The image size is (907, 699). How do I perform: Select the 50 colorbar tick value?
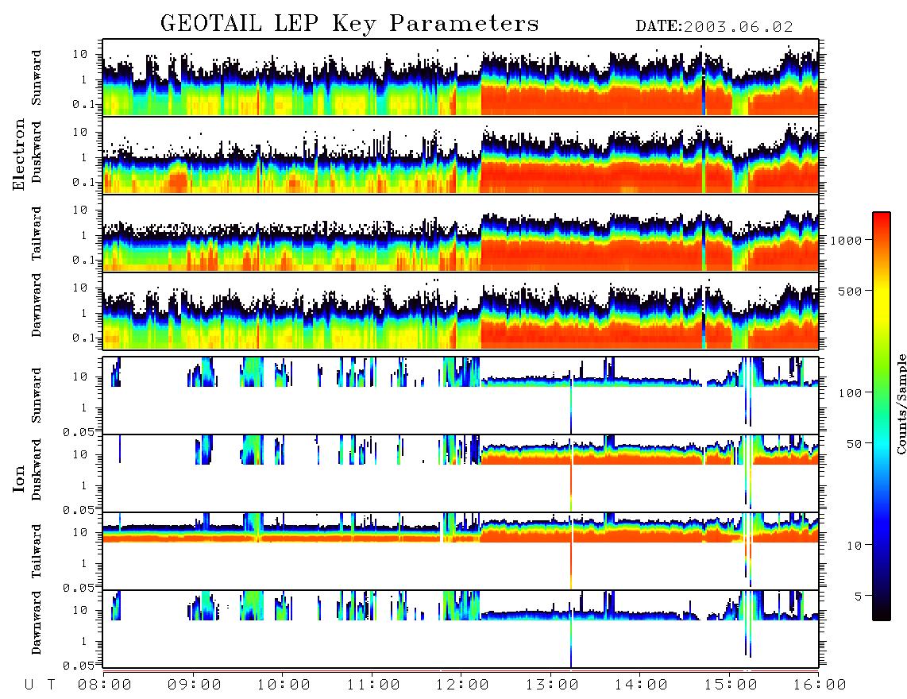854,444
